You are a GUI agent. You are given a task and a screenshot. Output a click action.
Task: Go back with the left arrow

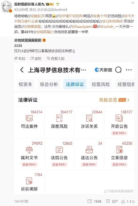pyautogui.click(x=22, y=70)
